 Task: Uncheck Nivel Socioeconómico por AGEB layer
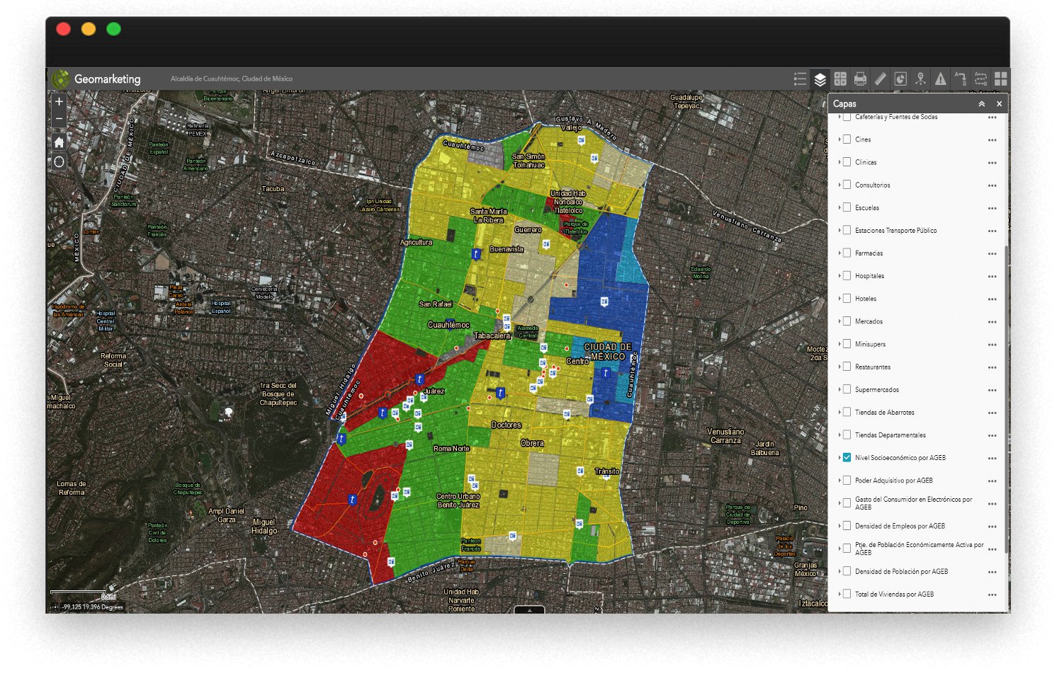click(847, 458)
